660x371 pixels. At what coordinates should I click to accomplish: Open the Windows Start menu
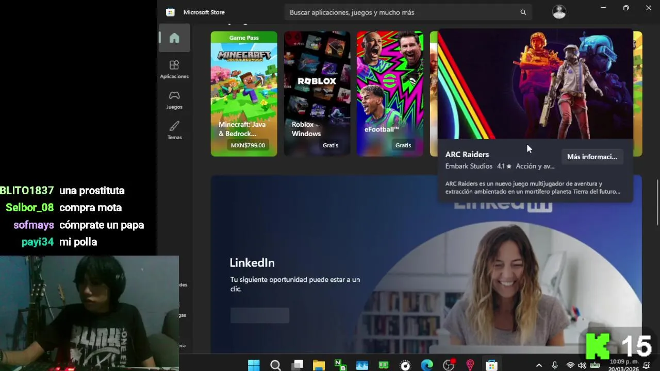pos(254,365)
